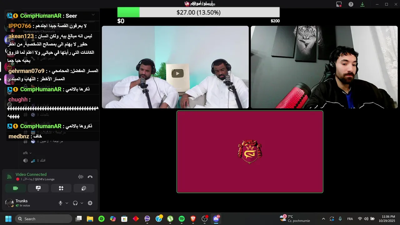Open microphone input options chevron
The width and height of the screenshot is (400, 225).
pyautogui.click(x=67, y=203)
